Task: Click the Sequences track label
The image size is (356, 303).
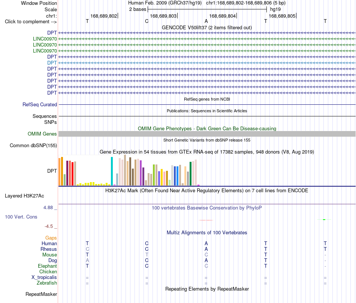Action: coord(45,116)
